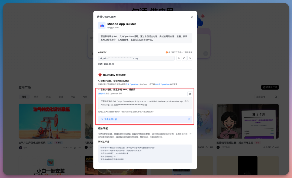
Task: Open the 油气井生产优化设计系统 app thumbnail
Action: click(49, 121)
